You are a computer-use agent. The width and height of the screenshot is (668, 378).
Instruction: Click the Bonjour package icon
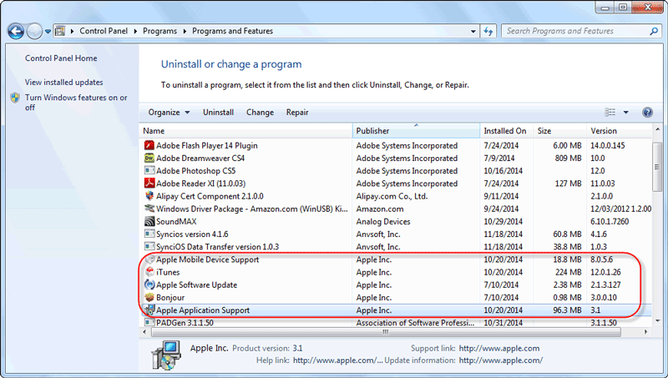tap(149, 298)
